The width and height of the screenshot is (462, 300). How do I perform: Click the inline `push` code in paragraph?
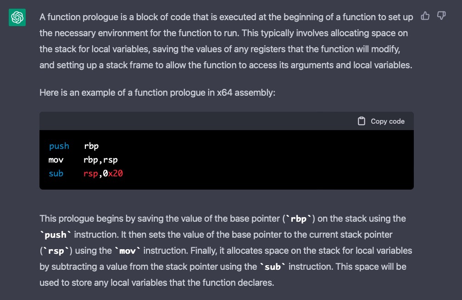56,235
